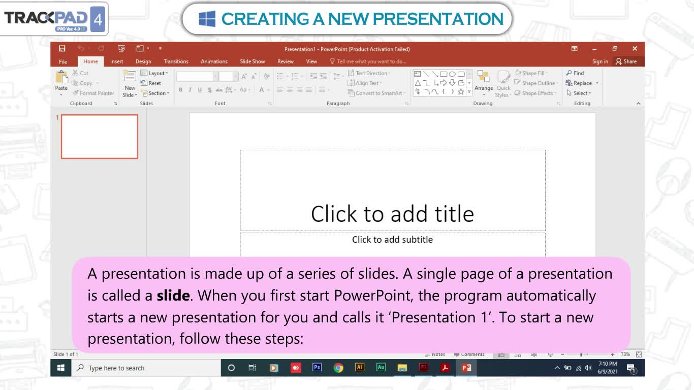
Task: Select the Rectangle shape in gallery
Action: pyautogui.click(x=444, y=74)
